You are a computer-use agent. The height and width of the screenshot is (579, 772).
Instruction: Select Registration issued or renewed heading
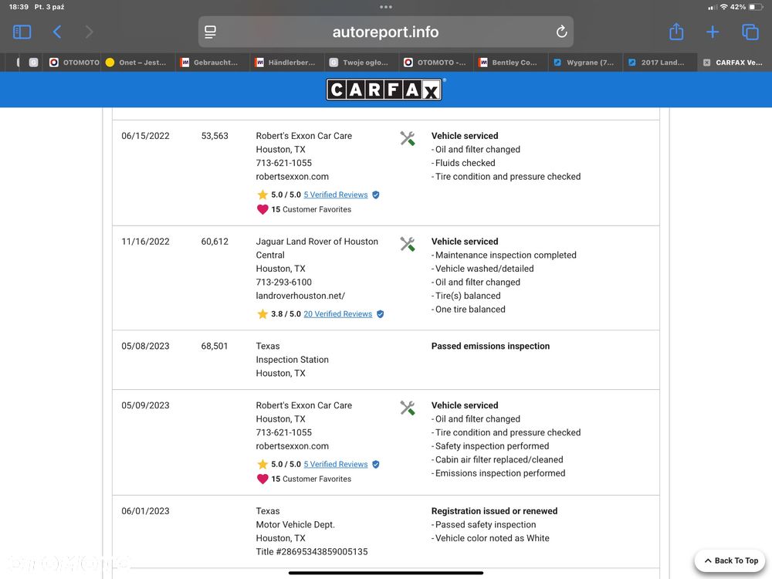click(494, 511)
